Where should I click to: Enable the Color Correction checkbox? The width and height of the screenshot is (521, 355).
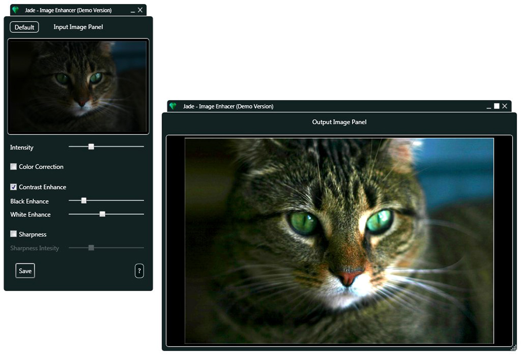[x=13, y=166]
